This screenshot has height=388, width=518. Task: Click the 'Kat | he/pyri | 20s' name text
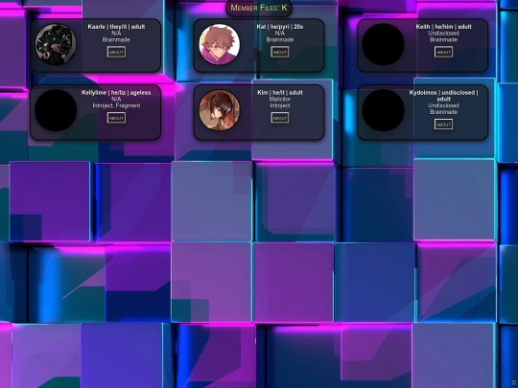[x=280, y=27]
